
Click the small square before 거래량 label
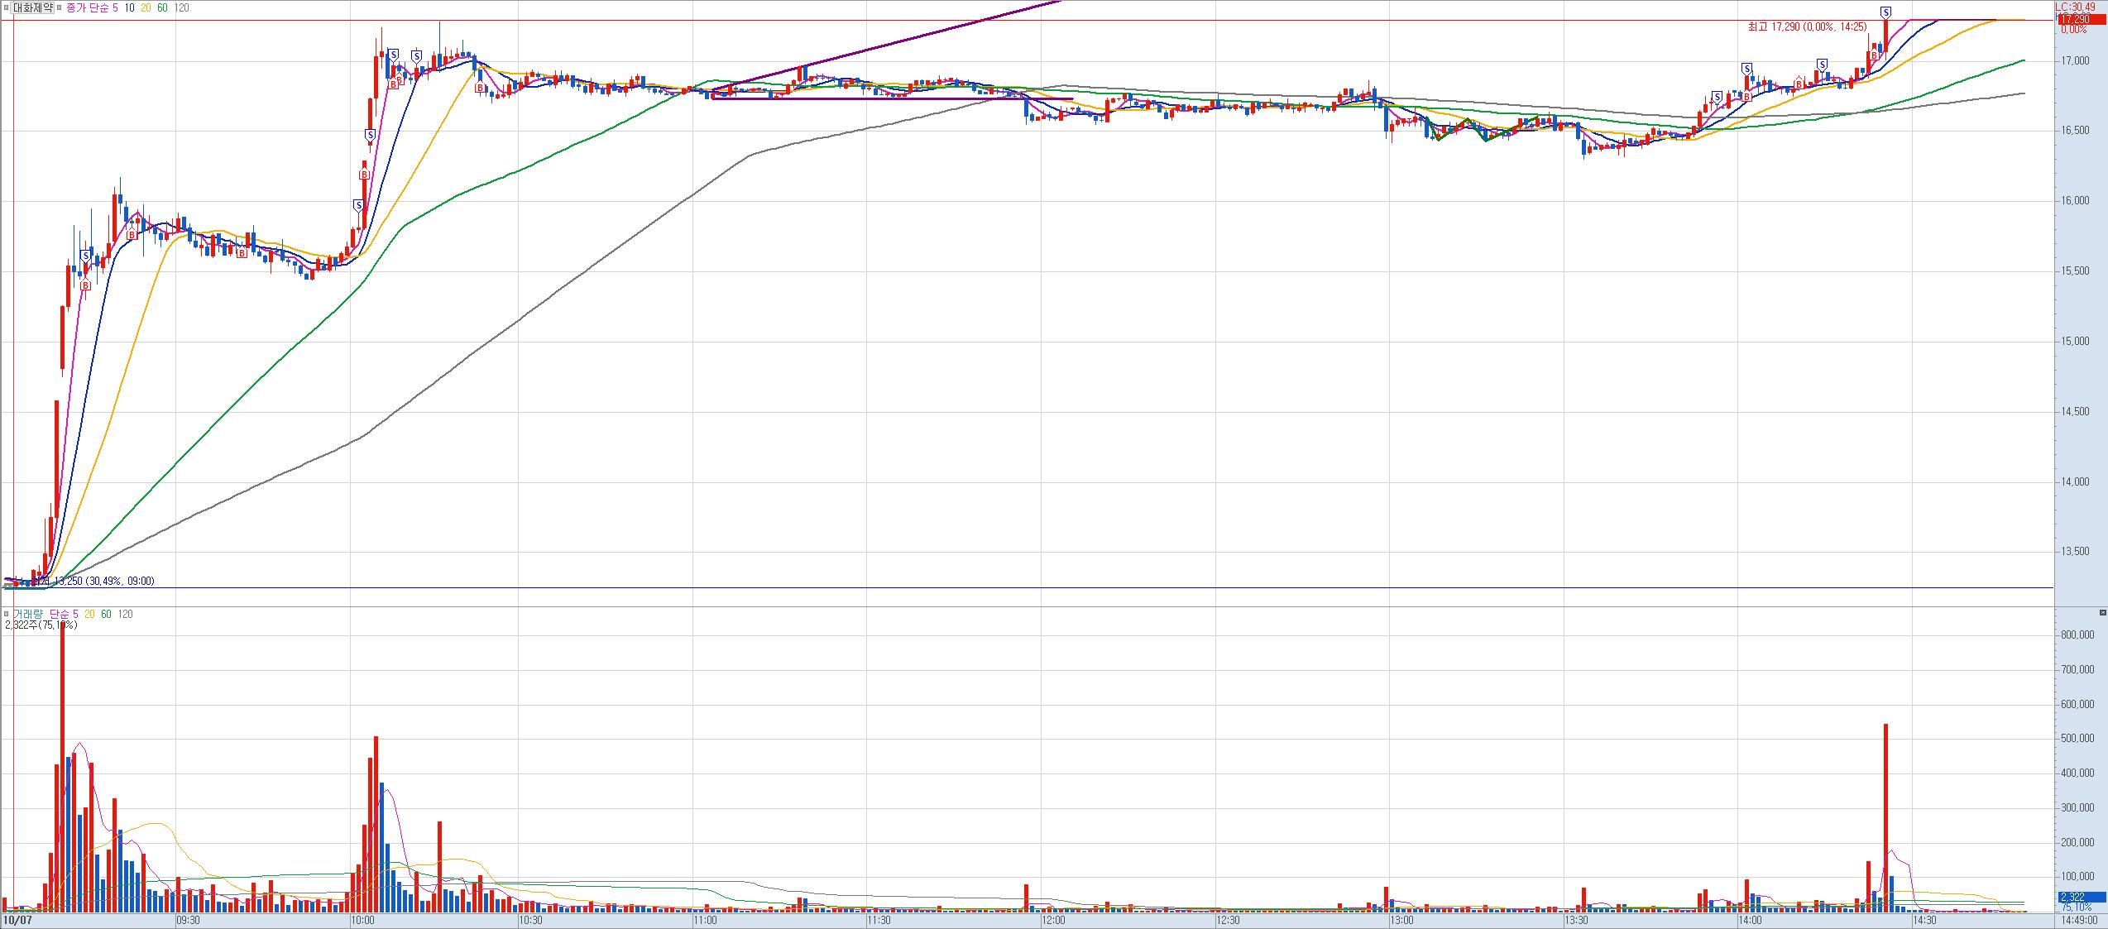click(7, 614)
